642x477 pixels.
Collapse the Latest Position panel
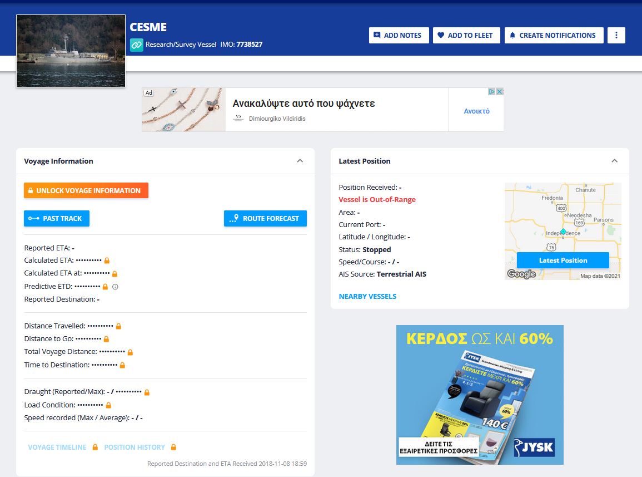(615, 161)
